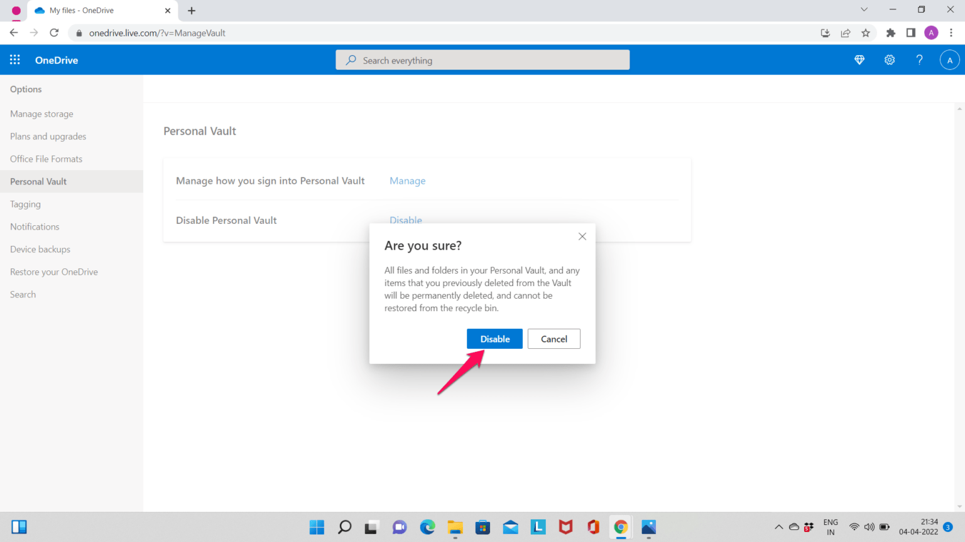The height and width of the screenshot is (542, 965).
Task: Open McAfee from the taskbar
Action: (x=565, y=527)
